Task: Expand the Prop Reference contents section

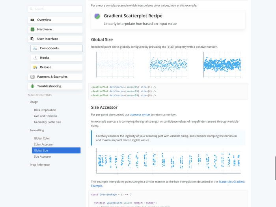Action: click(39, 164)
